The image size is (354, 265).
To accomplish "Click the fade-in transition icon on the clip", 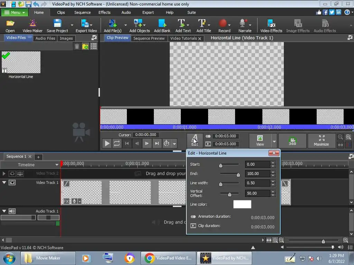I will pos(66,184).
